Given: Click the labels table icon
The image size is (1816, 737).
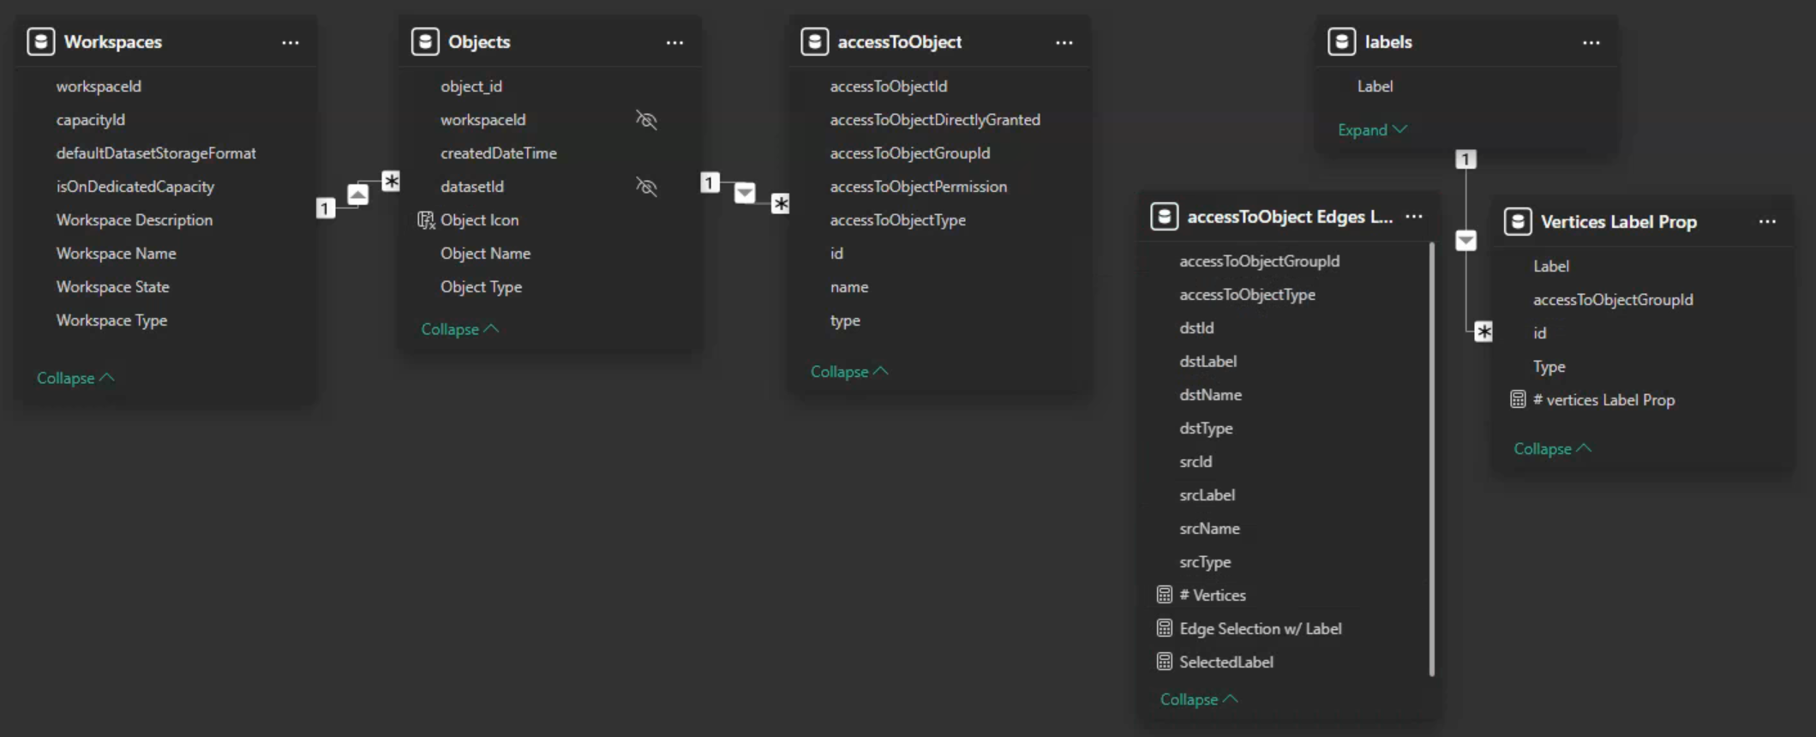Looking at the screenshot, I should click(x=1341, y=42).
